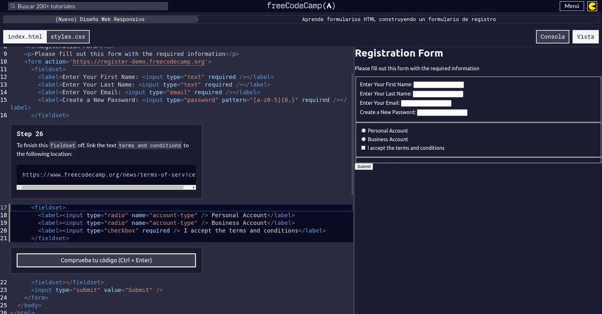
Task: Click the New Password input in preview
Action: click(x=442, y=112)
